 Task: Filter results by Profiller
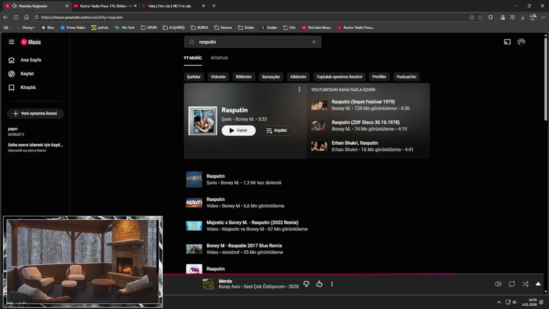pyautogui.click(x=379, y=77)
